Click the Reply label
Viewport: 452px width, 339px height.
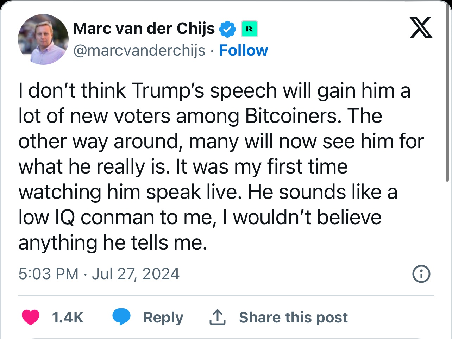tap(163, 318)
